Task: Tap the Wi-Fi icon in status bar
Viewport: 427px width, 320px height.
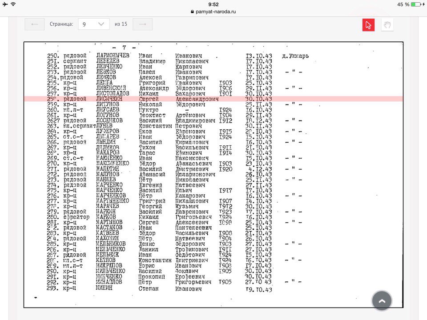Action: [x=13, y=4]
